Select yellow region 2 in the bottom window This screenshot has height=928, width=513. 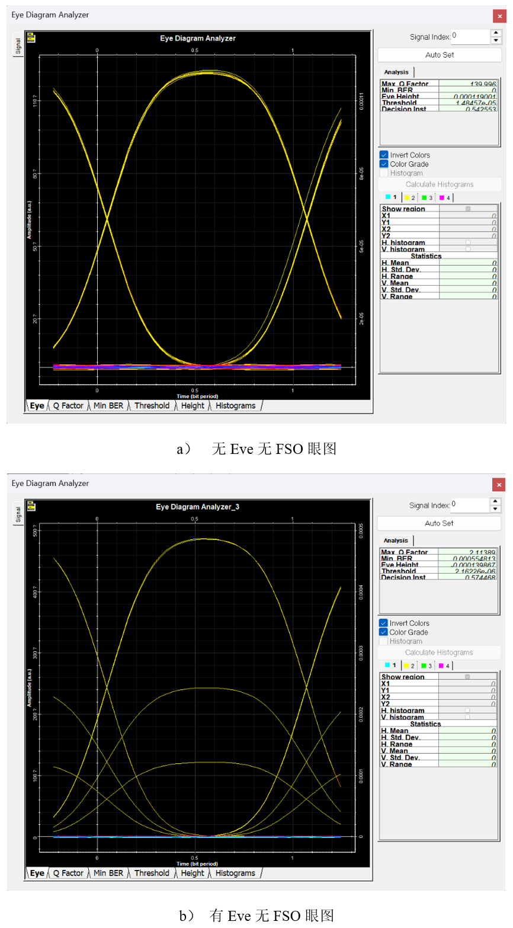click(x=409, y=665)
